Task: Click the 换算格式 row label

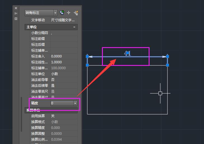Action: [x=38, y=122]
